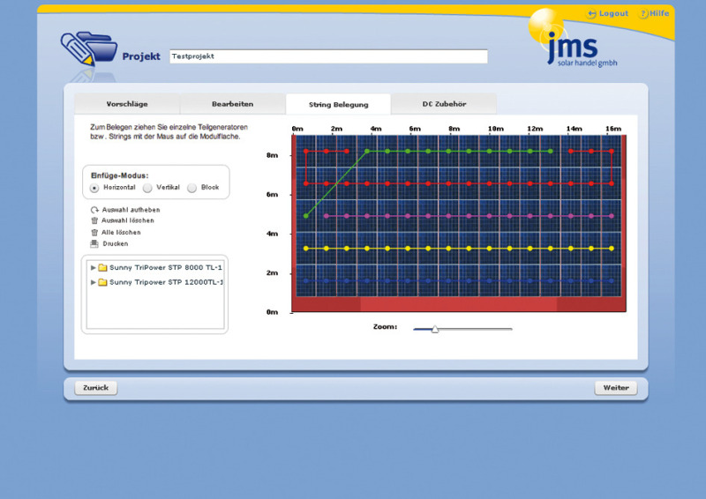Viewport: 706px width, 499px height.
Task: Click the Weiter button
Action: coord(616,388)
